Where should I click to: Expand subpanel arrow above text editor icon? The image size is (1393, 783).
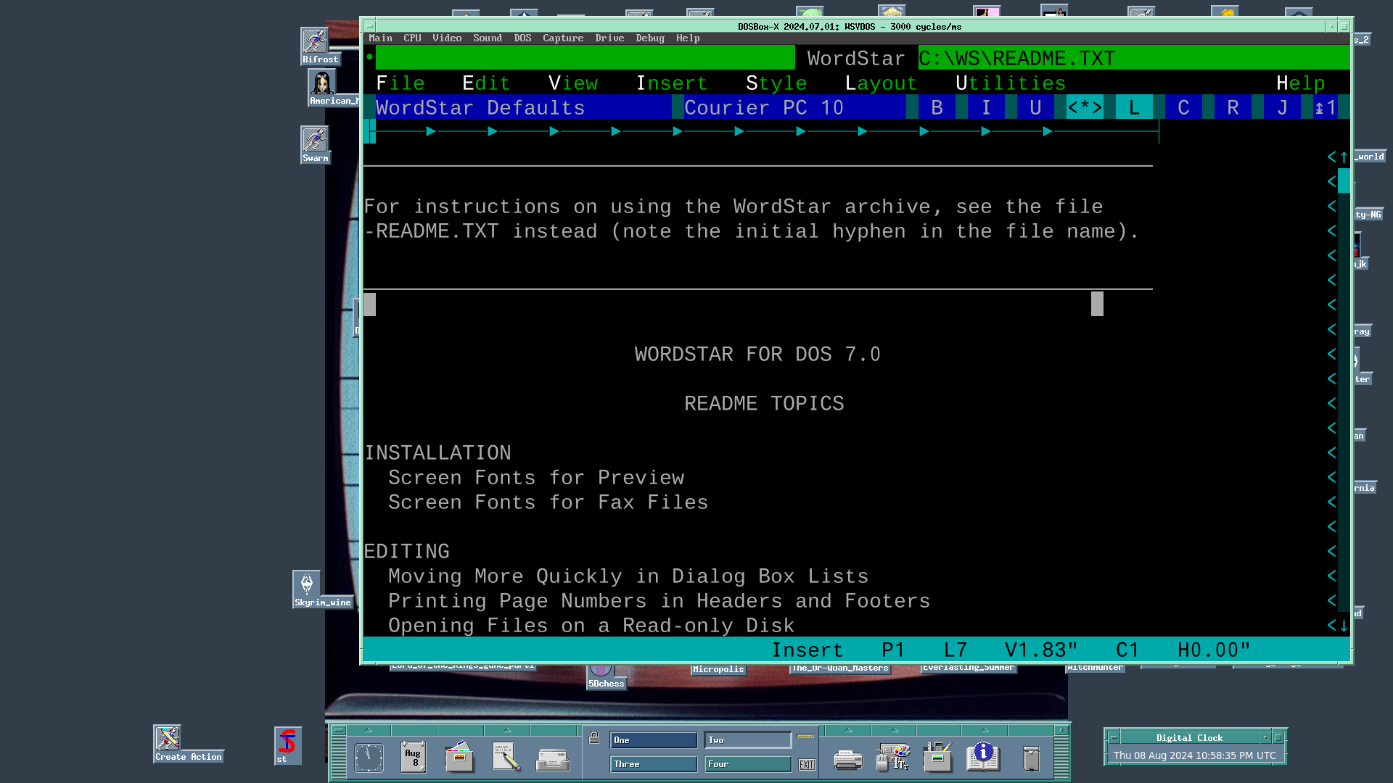click(x=507, y=730)
